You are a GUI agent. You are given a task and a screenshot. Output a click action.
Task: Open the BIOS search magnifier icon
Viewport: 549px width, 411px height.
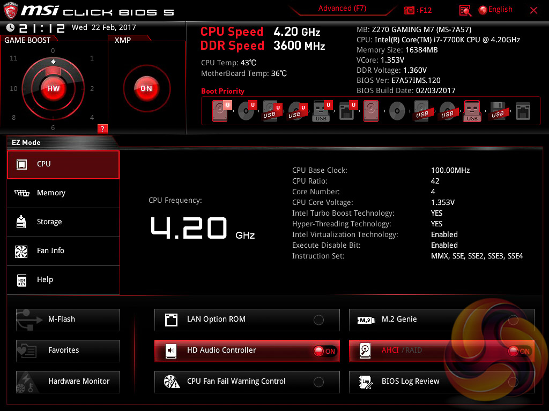tap(465, 10)
